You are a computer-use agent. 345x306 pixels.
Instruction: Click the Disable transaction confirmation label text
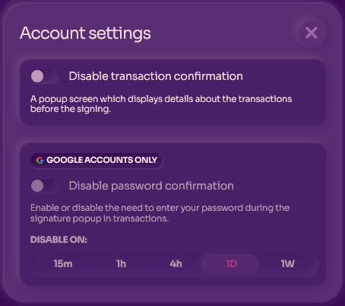(156, 76)
